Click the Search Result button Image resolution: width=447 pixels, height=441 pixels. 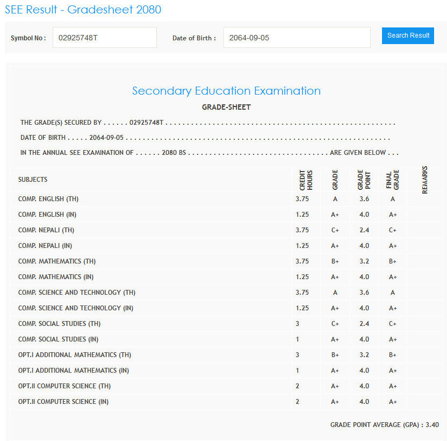[408, 35]
